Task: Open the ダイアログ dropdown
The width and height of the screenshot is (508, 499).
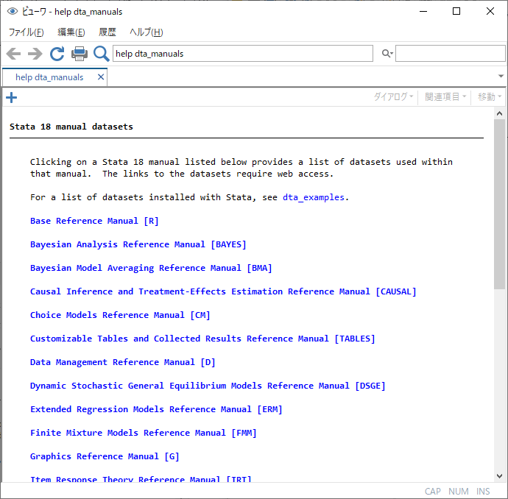Action: pyautogui.click(x=393, y=96)
